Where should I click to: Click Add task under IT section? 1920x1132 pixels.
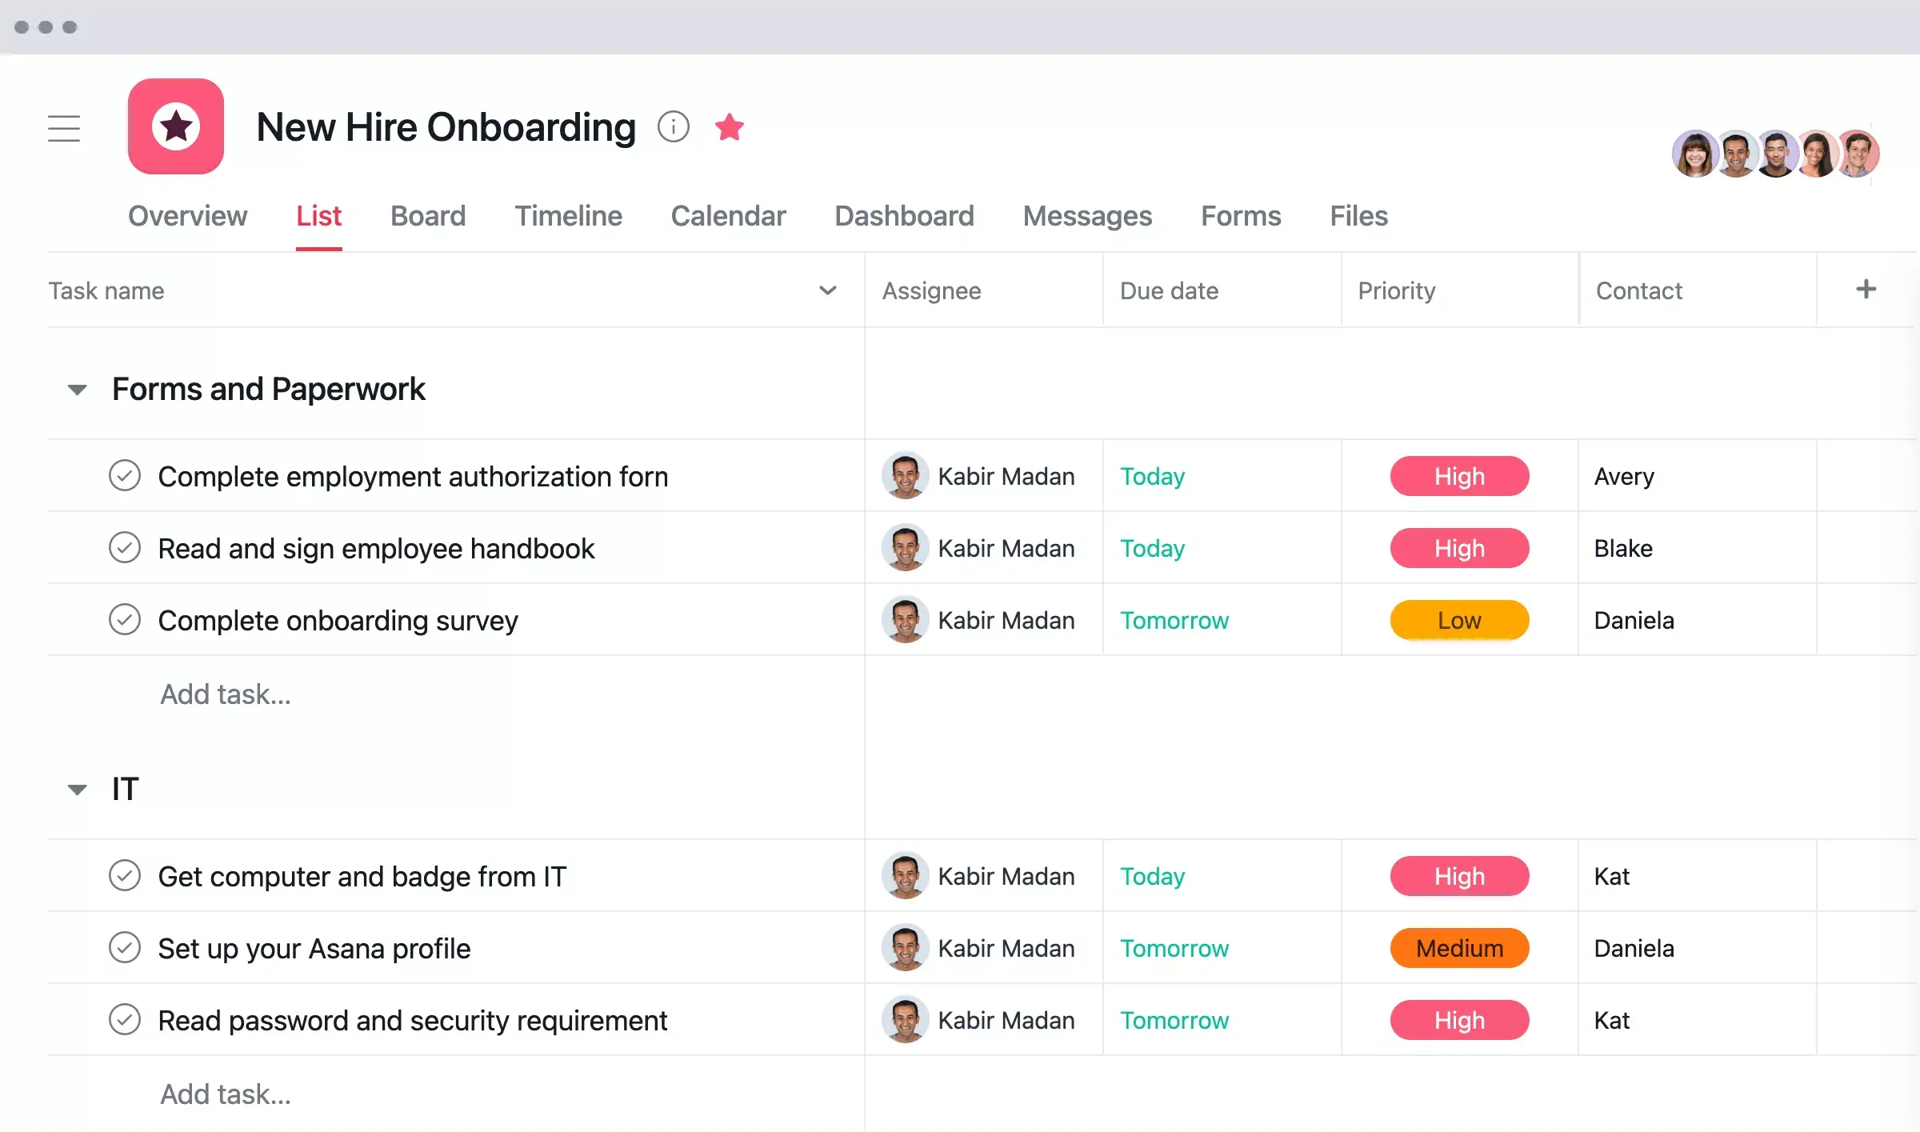tap(225, 1091)
